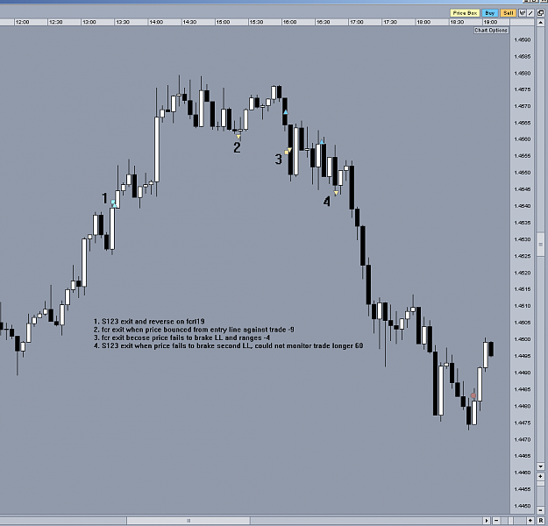Click the yellow Price Box button
This screenshot has width=548, height=526.
click(465, 13)
